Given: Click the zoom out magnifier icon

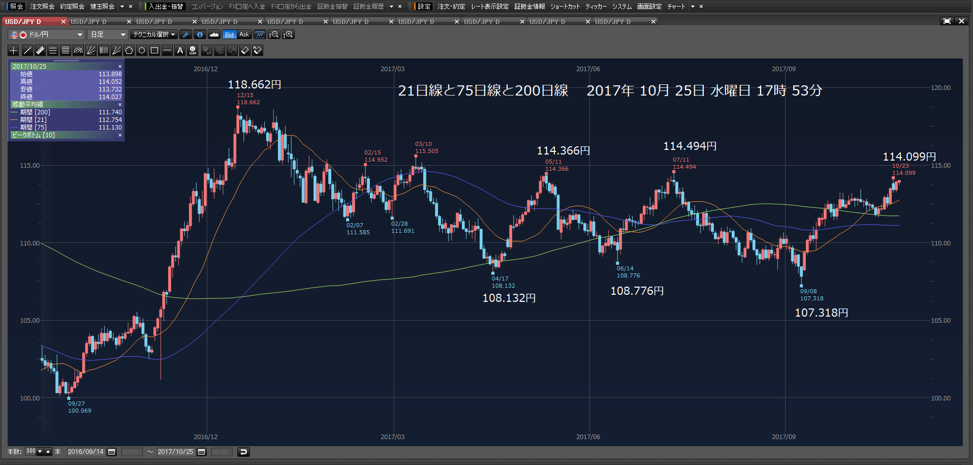Looking at the screenshot, I should [x=274, y=35].
